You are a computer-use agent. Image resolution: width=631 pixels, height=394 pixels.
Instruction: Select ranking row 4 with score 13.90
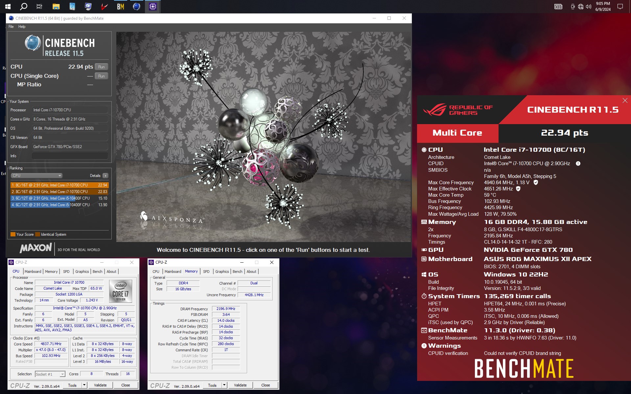click(x=59, y=205)
